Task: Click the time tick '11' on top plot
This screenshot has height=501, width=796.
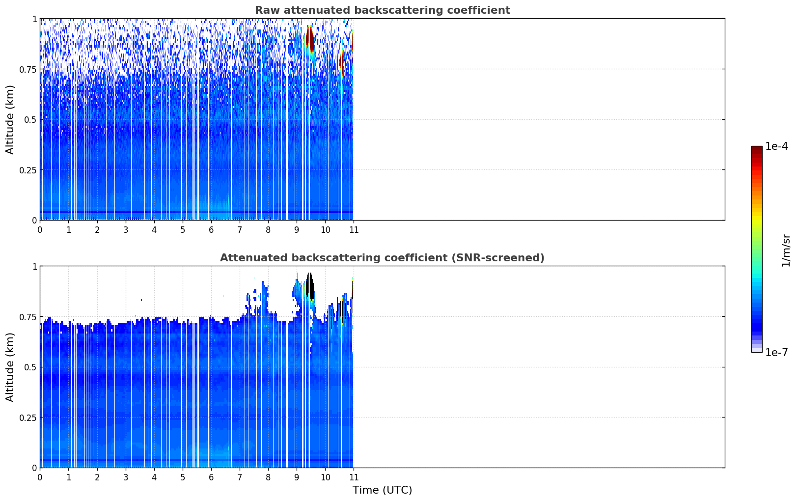Action: coord(354,229)
